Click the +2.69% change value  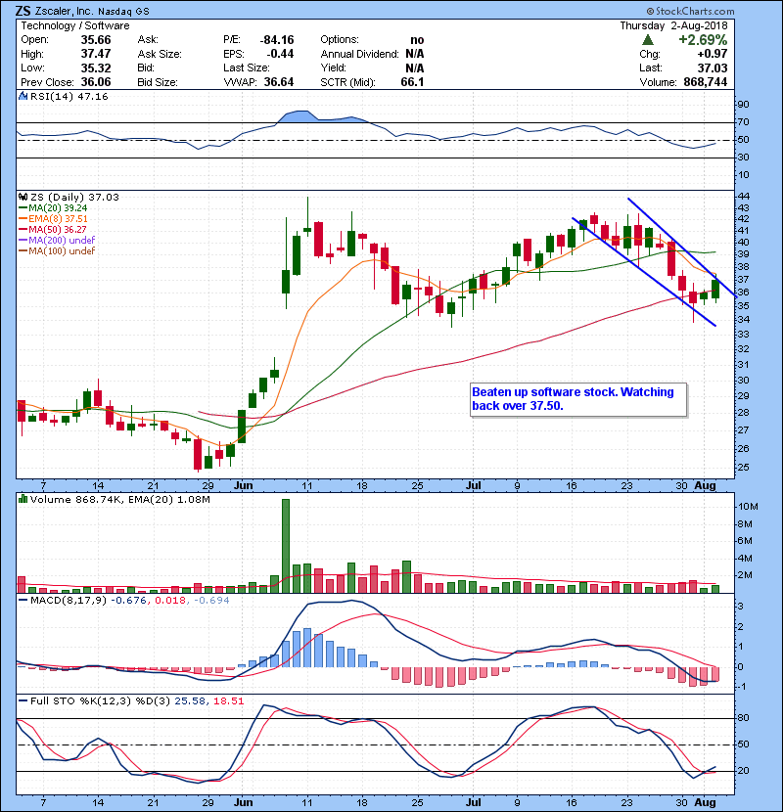(703, 40)
